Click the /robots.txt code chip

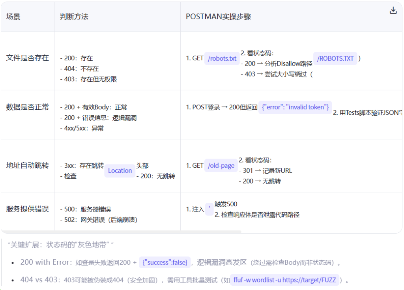click(222, 58)
